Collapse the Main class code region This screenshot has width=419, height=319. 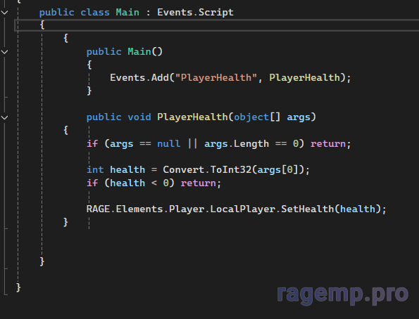click(4, 12)
